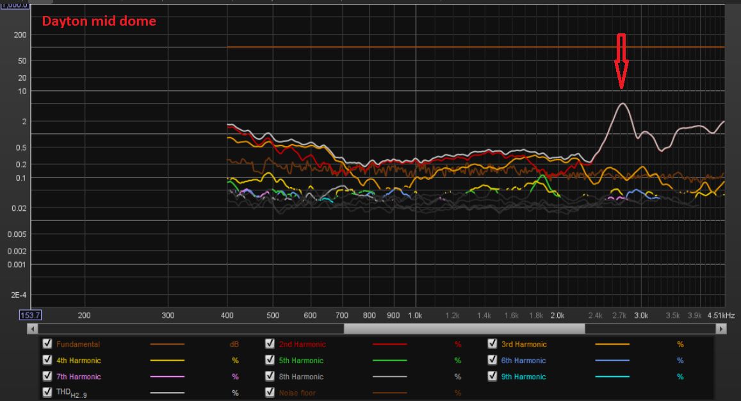Click the dB unit in Fundamental row
This screenshot has height=401, width=741.
tap(234, 344)
